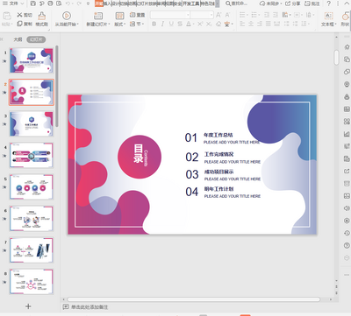
Task: Toggle Italic (I) formatting
Action: pos(162,24)
